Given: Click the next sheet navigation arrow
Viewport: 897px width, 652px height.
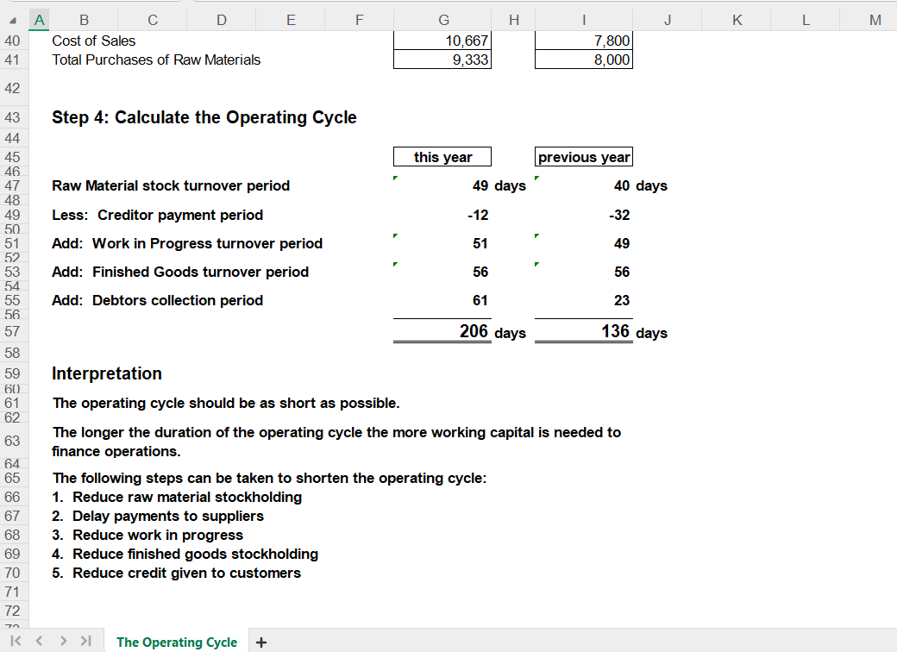Looking at the screenshot, I should pos(62,641).
